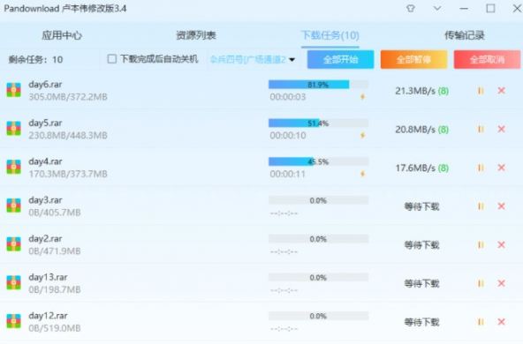The width and height of the screenshot is (523, 344).
Task: Click the day13.rar archive file icon
Action: pos(13,283)
